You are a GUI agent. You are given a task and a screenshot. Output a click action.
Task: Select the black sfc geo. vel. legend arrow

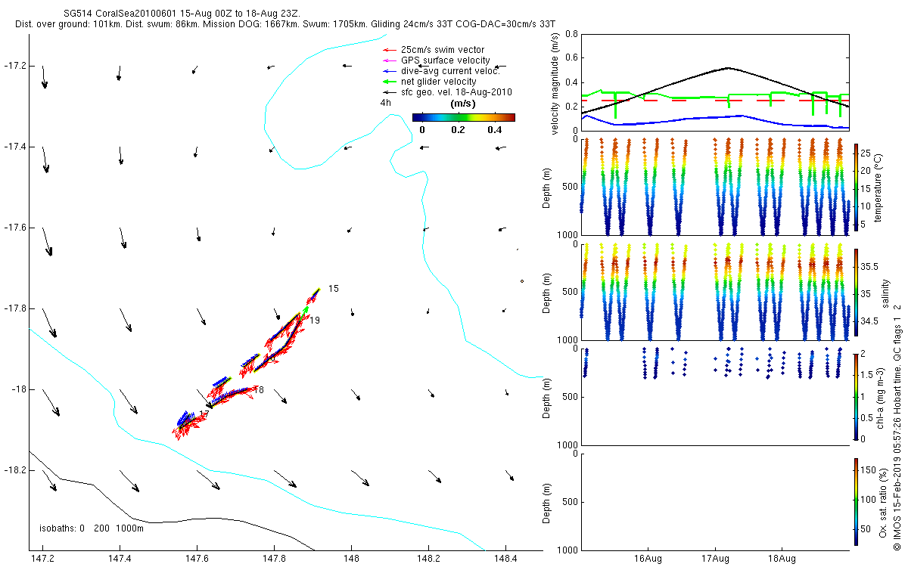pyautogui.click(x=390, y=92)
